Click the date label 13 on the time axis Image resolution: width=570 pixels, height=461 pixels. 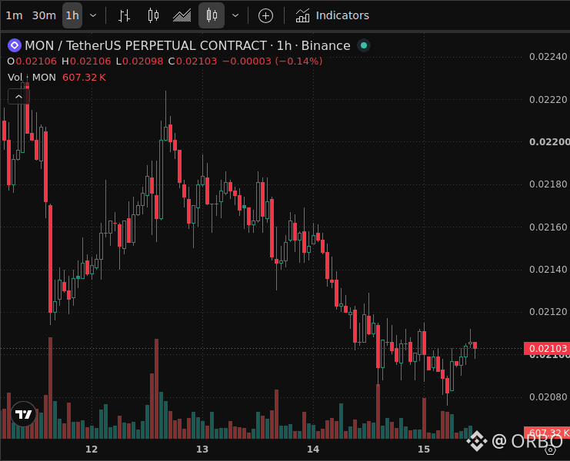[202, 449]
